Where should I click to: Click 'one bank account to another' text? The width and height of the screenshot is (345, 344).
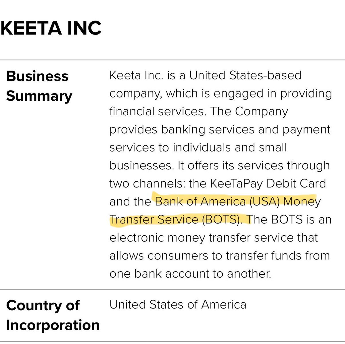click(190, 274)
